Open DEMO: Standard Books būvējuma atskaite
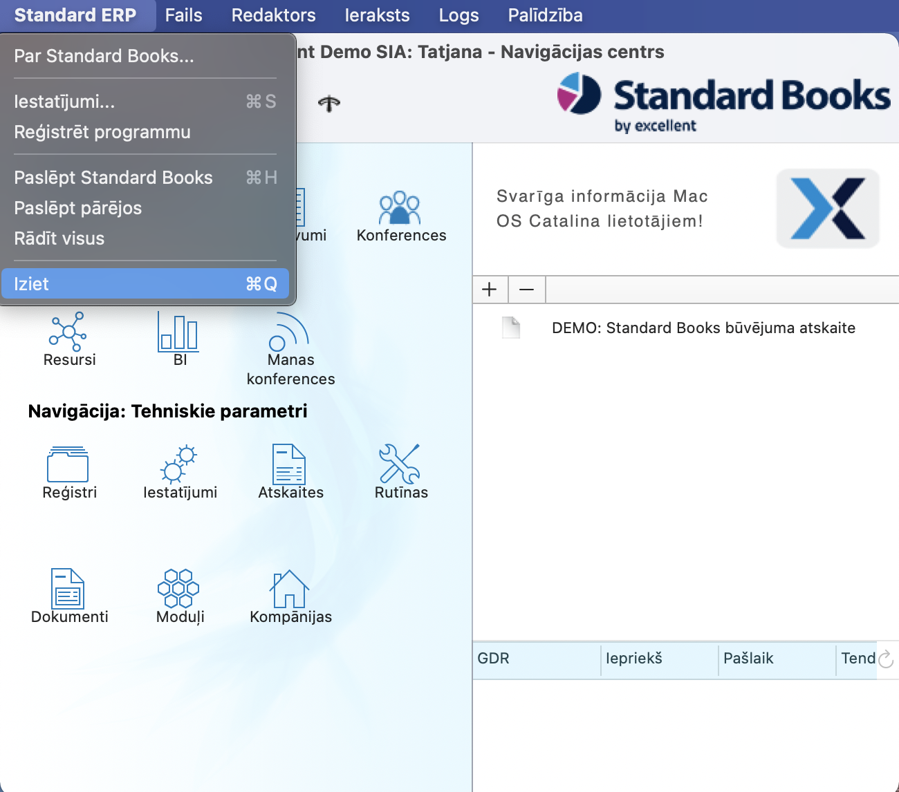The image size is (899, 792). [x=703, y=328]
